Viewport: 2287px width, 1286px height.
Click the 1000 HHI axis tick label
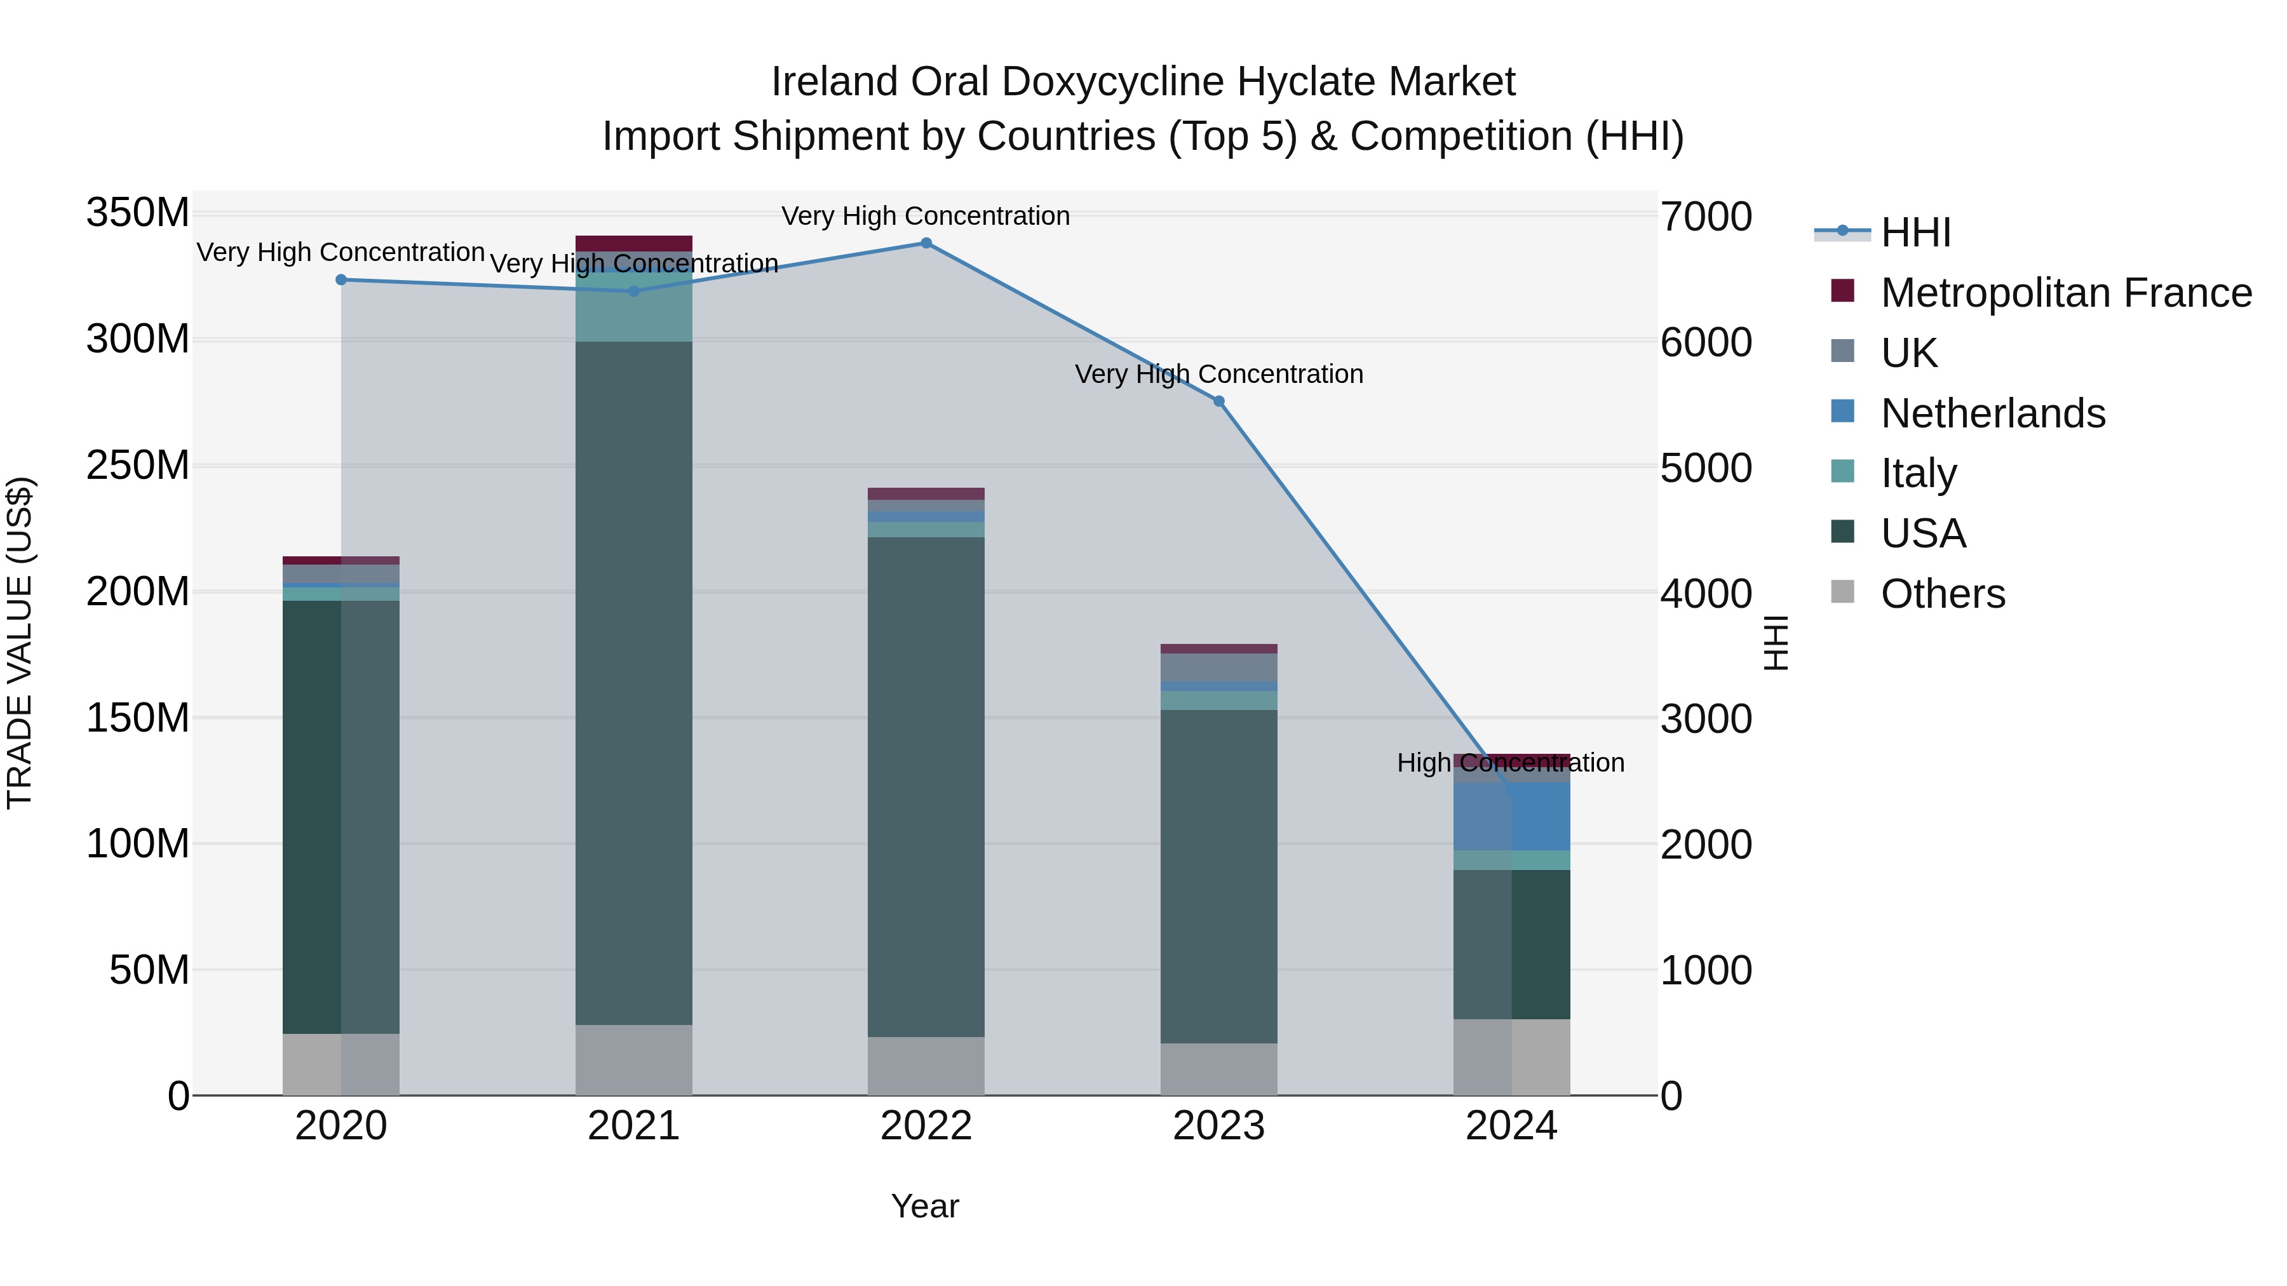point(1706,970)
